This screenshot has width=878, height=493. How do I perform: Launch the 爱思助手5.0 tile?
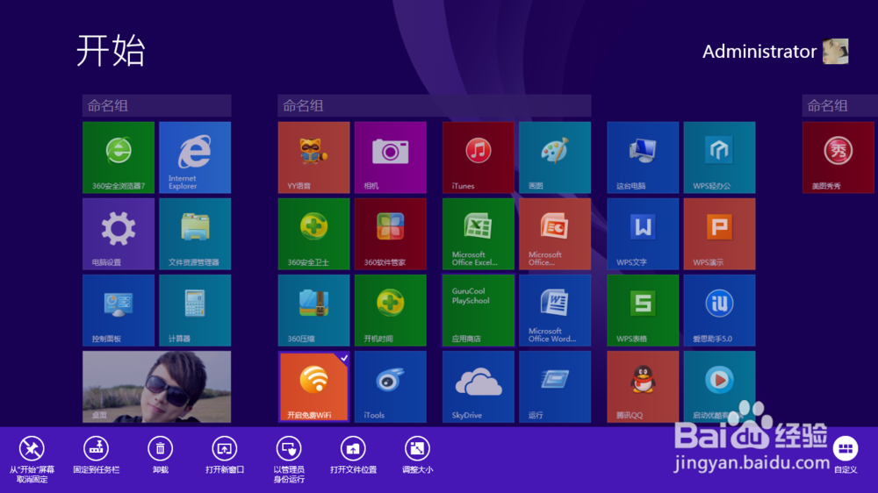(720, 311)
